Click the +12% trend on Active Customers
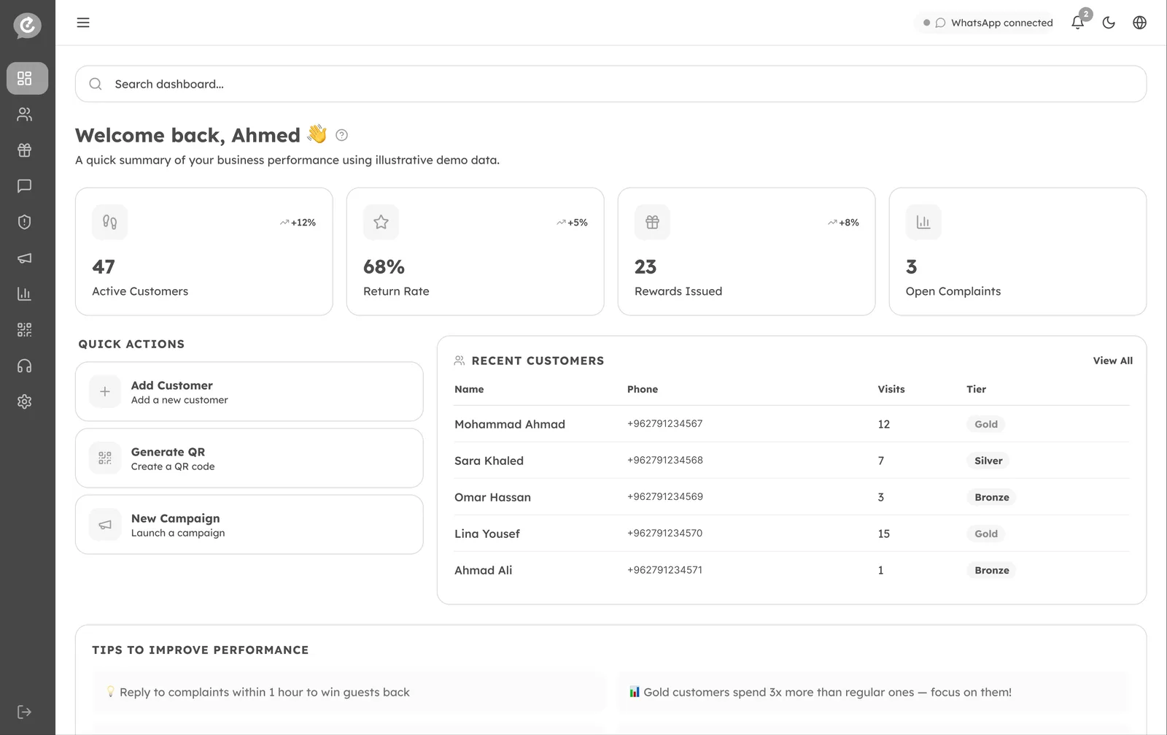Image resolution: width=1167 pixels, height=735 pixels. tap(298, 223)
